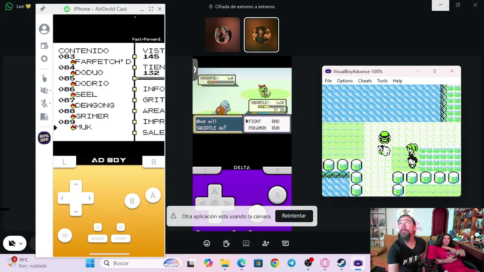Tap D-pad down arrow on yellow emulator
Screen dimensions: 484x272
coord(76,212)
